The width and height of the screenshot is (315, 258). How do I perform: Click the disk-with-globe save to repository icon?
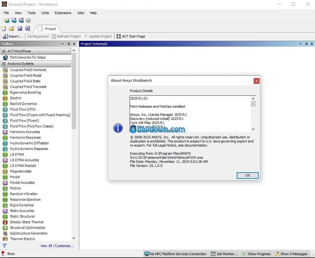click(14, 20)
